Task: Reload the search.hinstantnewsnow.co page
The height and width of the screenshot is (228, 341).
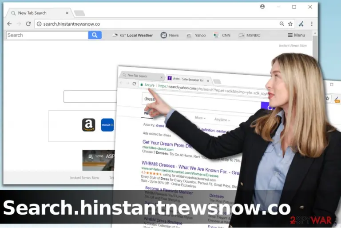Action: [28, 24]
